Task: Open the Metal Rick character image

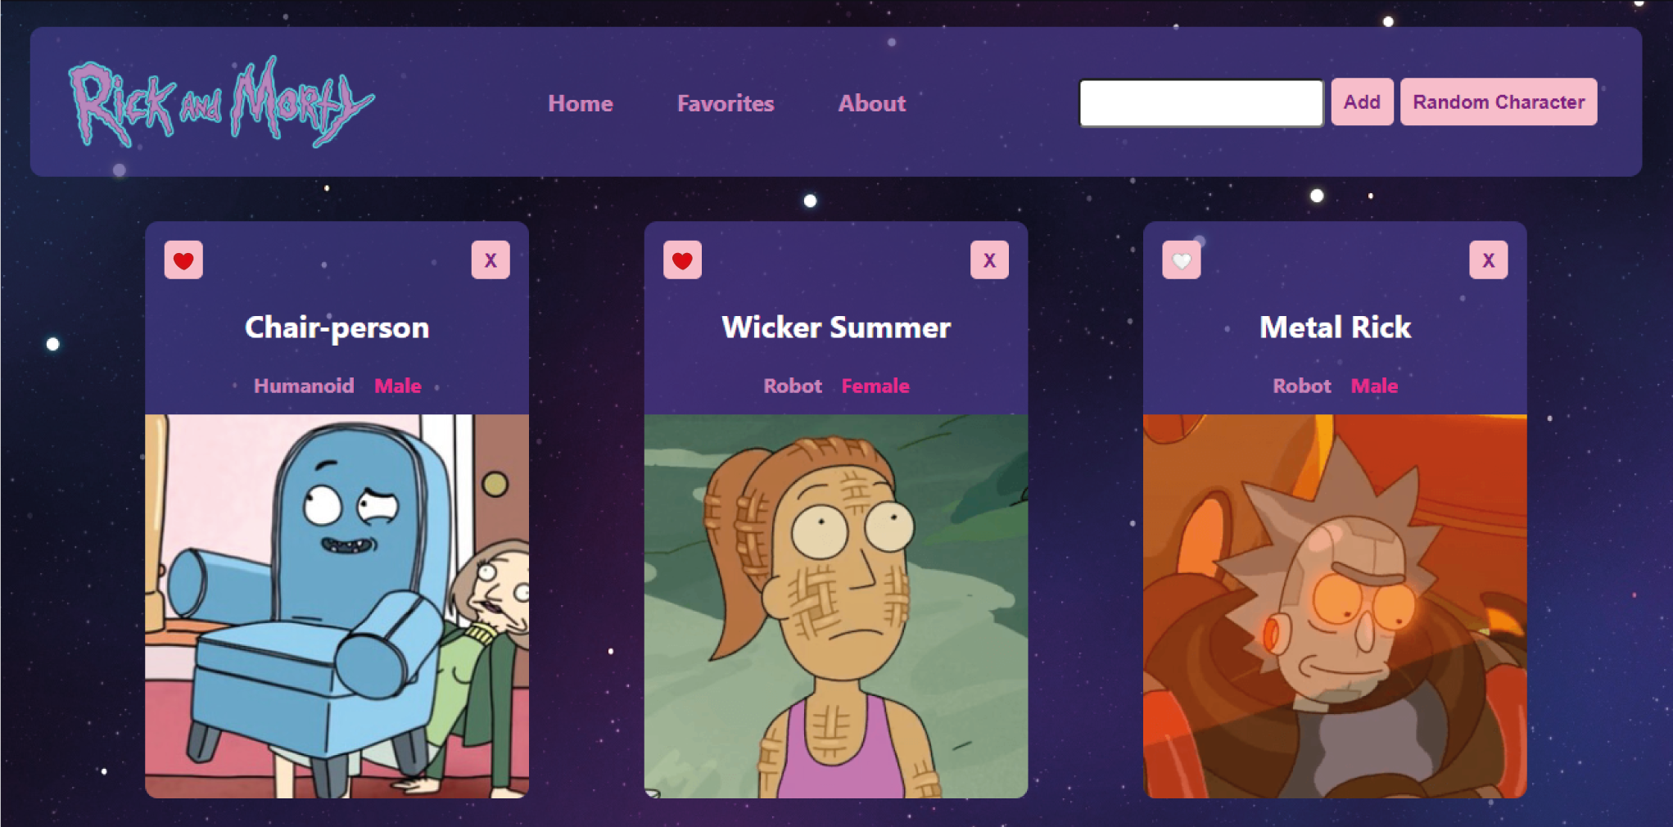Action: tap(1335, 606)
